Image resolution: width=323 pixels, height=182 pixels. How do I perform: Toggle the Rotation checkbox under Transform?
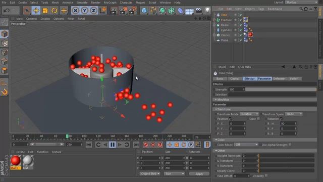tap(281, 119)
